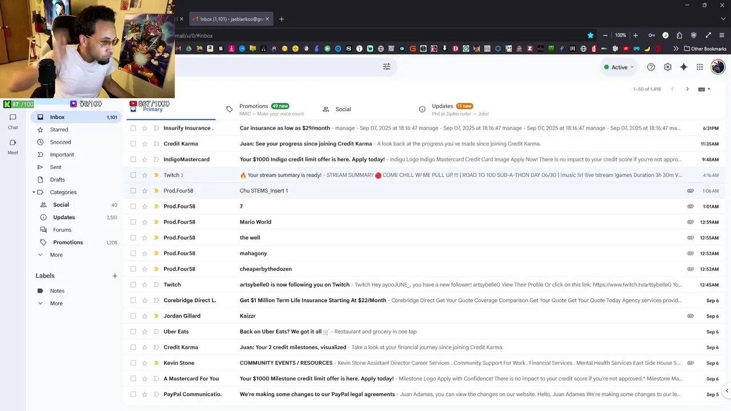Select checkbox for Mario World email
The width and height of the screenshot is (731, 411).
[x=133, y=222]
